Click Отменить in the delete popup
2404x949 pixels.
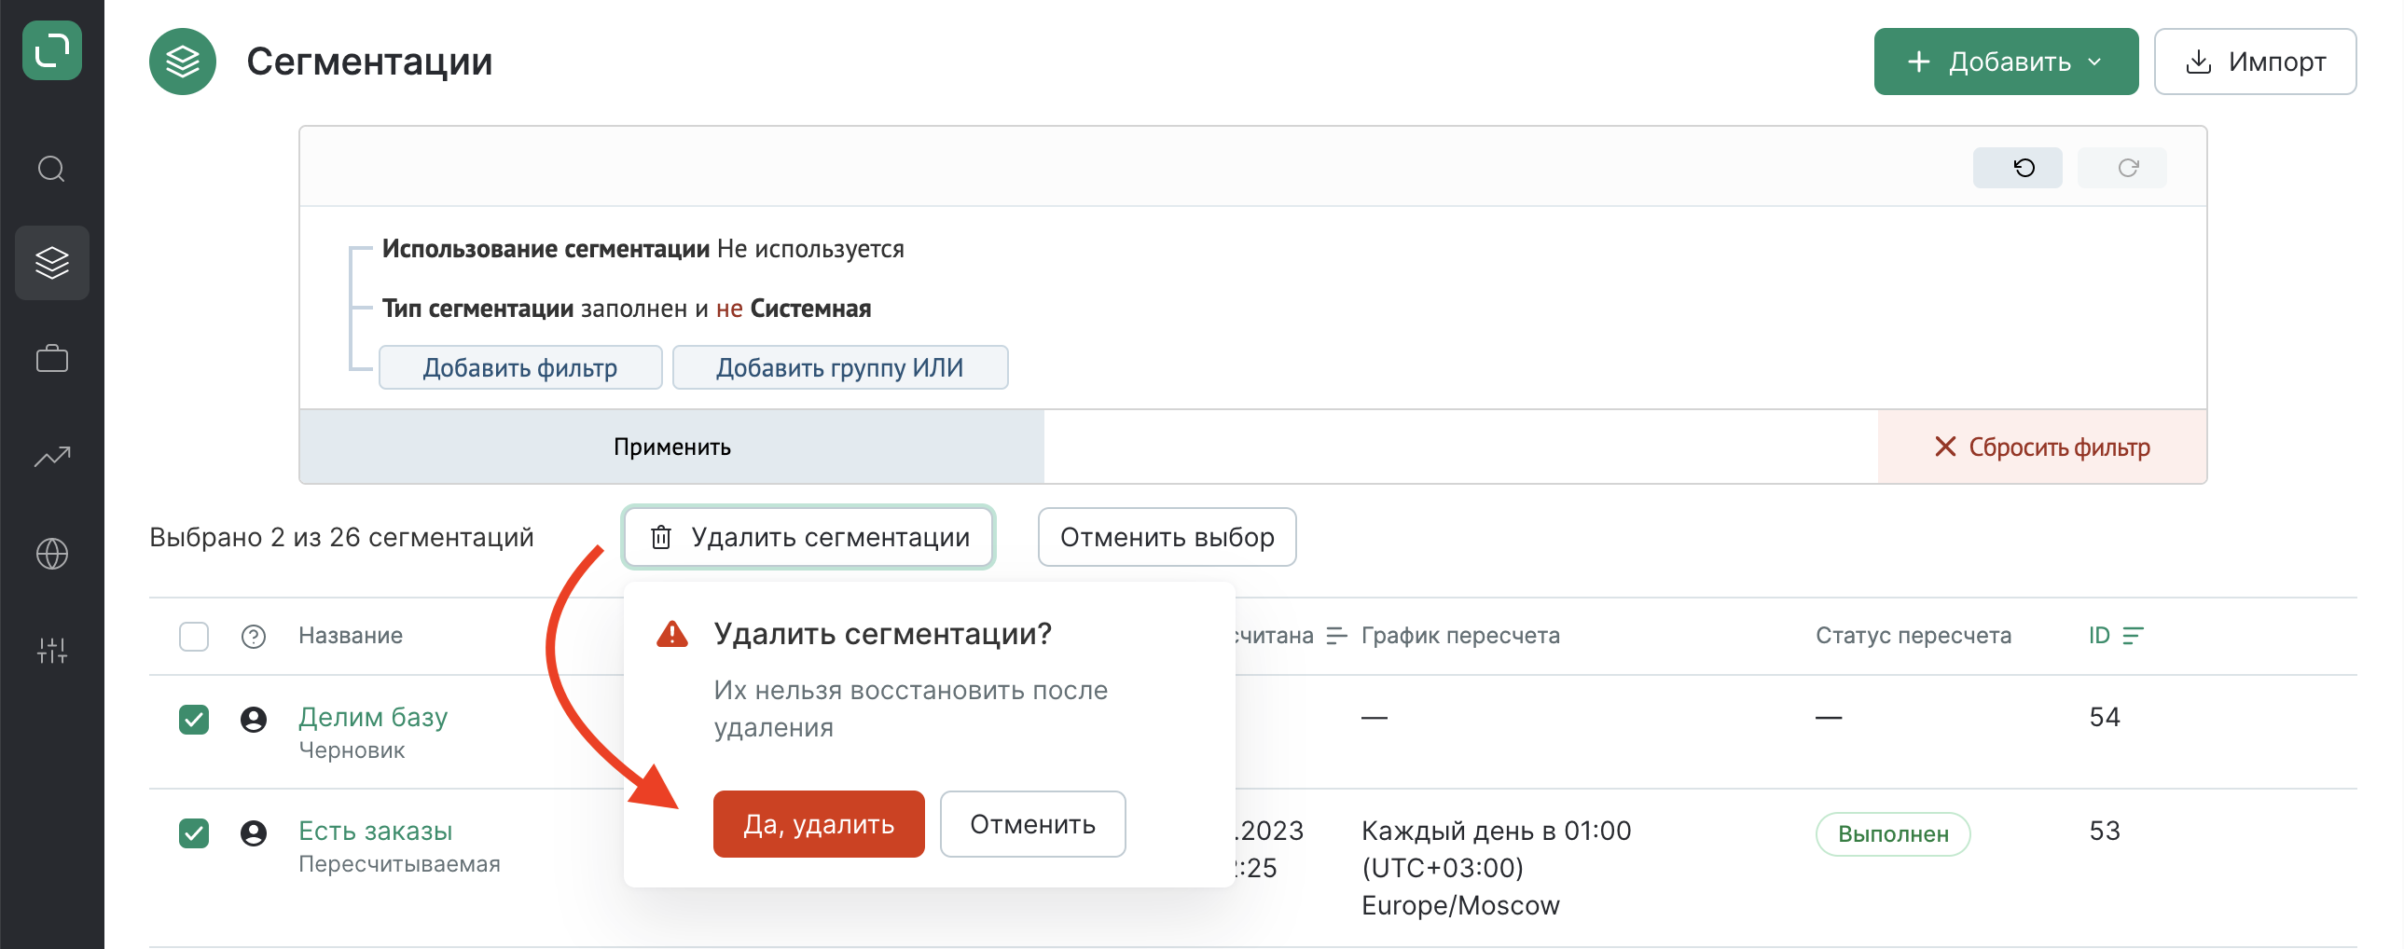click(x=1032, y=824)
